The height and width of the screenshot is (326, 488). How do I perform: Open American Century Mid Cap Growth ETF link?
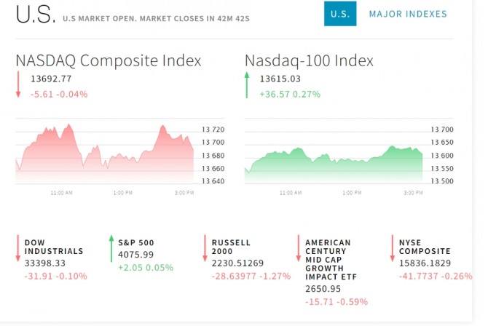point(328,260)
